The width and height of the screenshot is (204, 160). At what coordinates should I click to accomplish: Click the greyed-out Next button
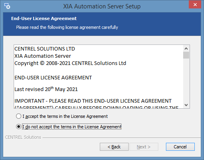(x=144, y=147)
